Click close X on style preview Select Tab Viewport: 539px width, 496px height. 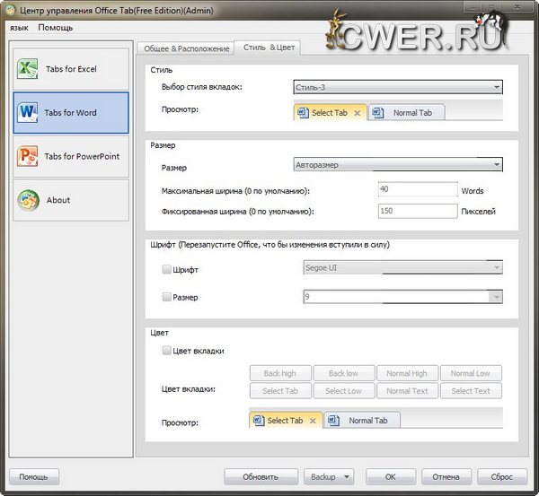coord(358,113)
